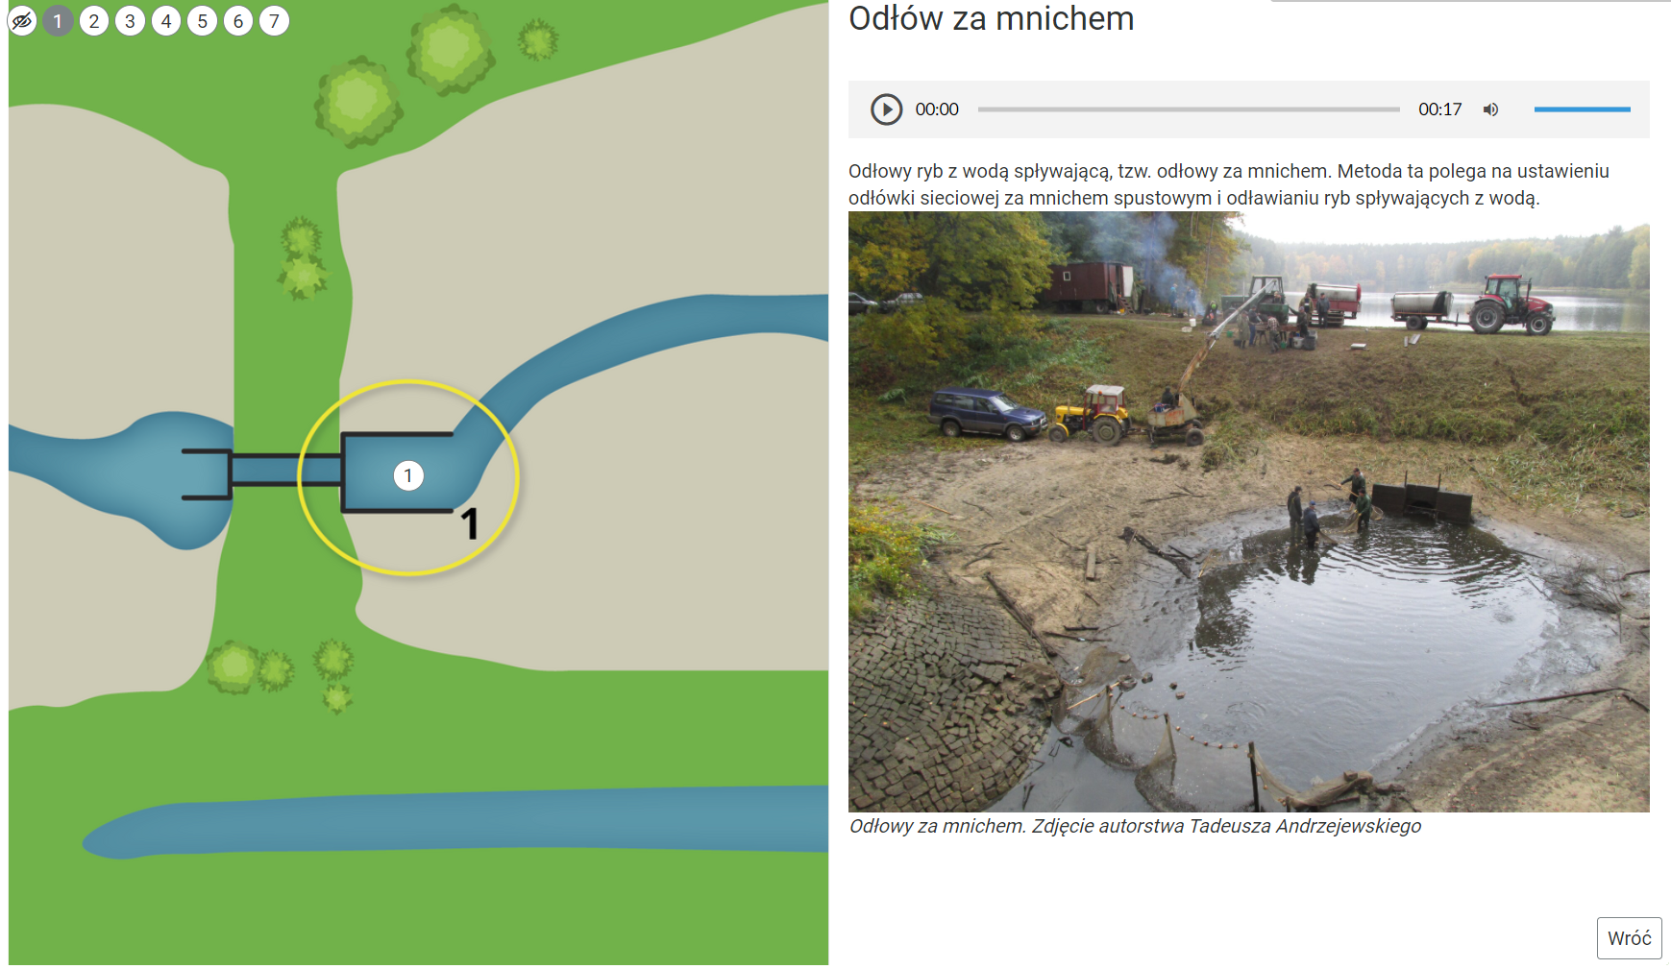Screen dimensions: 1671x969
Task: Select numbered point 1 in top bar
Action: click(x=58, y=20)
